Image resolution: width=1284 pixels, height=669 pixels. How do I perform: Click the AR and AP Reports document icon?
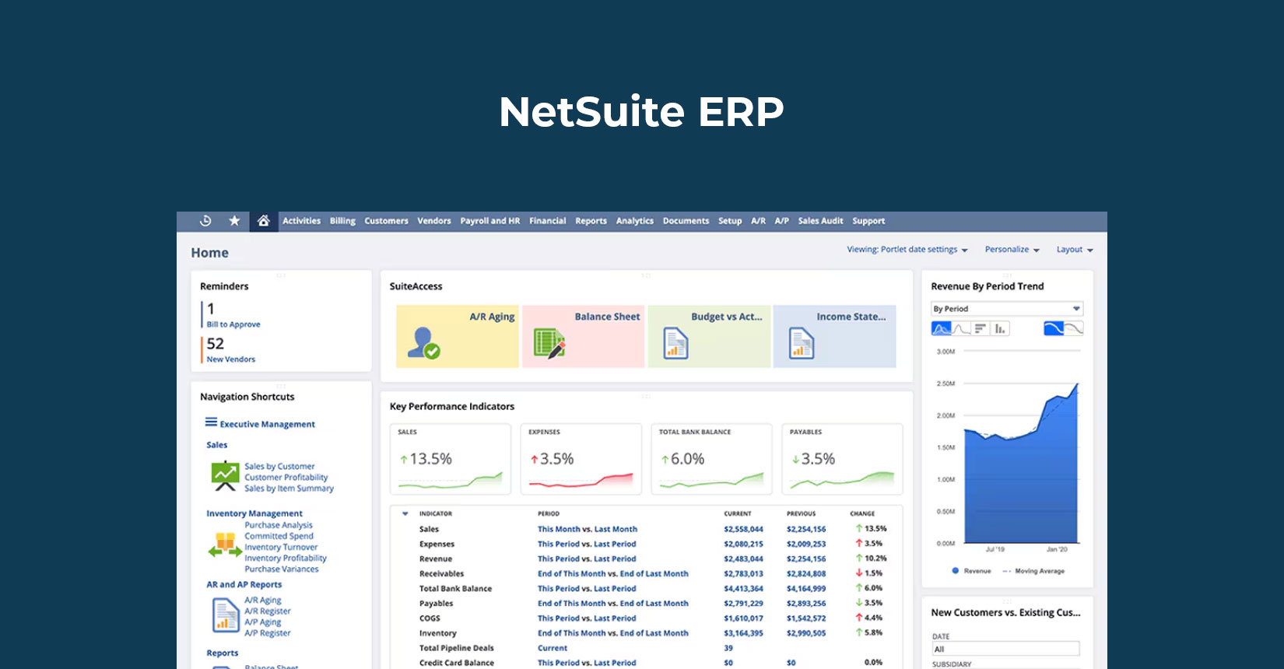226,615
